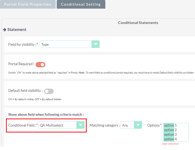Image resolution: width=195 pixels, height=150 pixels.
Task: Click the Statement section heading
Action: [x=17, y=30]
